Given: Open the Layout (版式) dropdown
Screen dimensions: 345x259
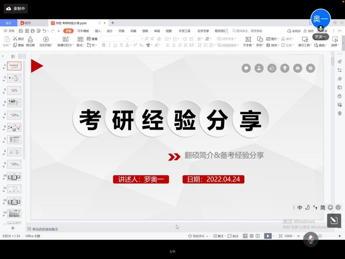Looking at the screenshot, I should coord(80,45).
